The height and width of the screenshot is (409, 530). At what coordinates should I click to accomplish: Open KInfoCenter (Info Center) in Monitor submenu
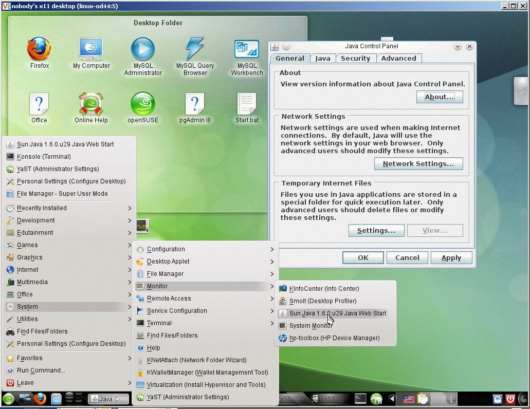(x=335, y=289)
